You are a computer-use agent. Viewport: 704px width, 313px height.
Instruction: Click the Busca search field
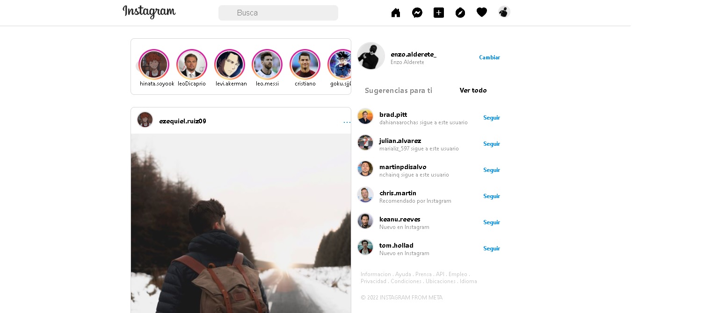278,13
